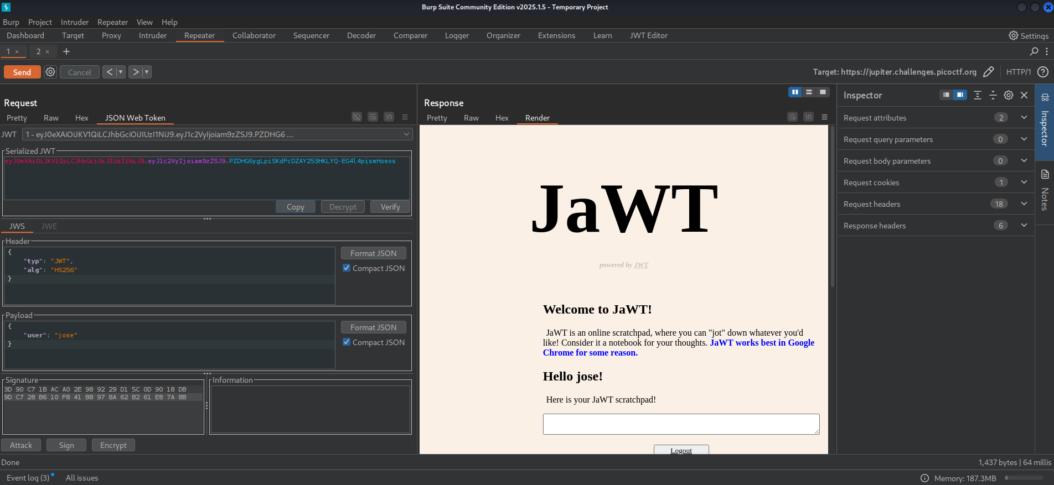The height and width of the screenshot is (485, 1054).
Task: Open the help question mark icon
Action: (1043, 72)
